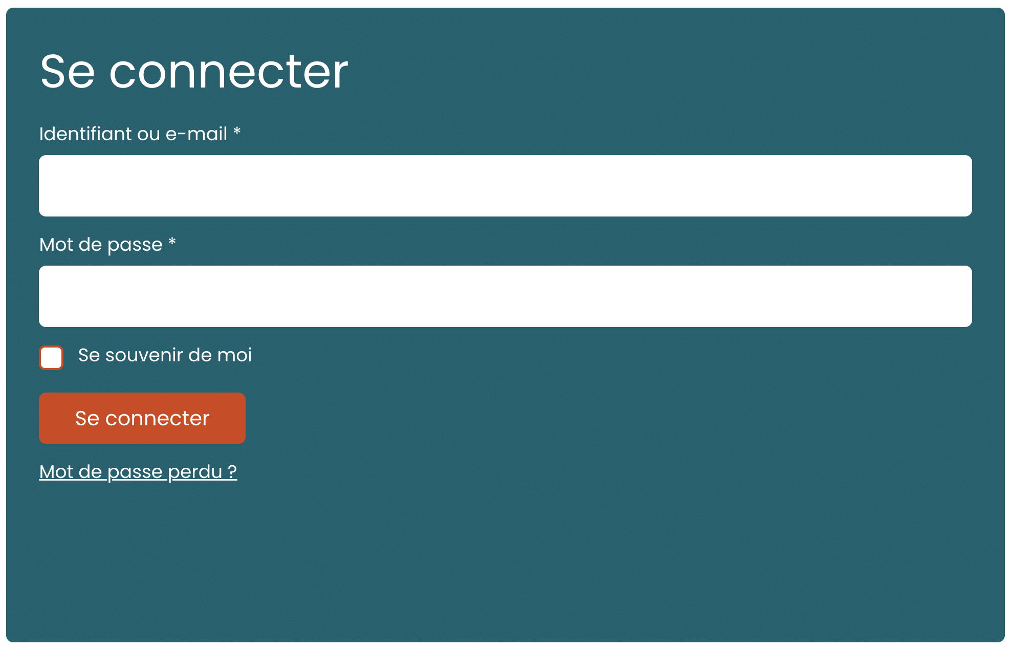Click the Se connecter page heading
This screenshot has height=650, width=1010.
(x=194, y=72)
